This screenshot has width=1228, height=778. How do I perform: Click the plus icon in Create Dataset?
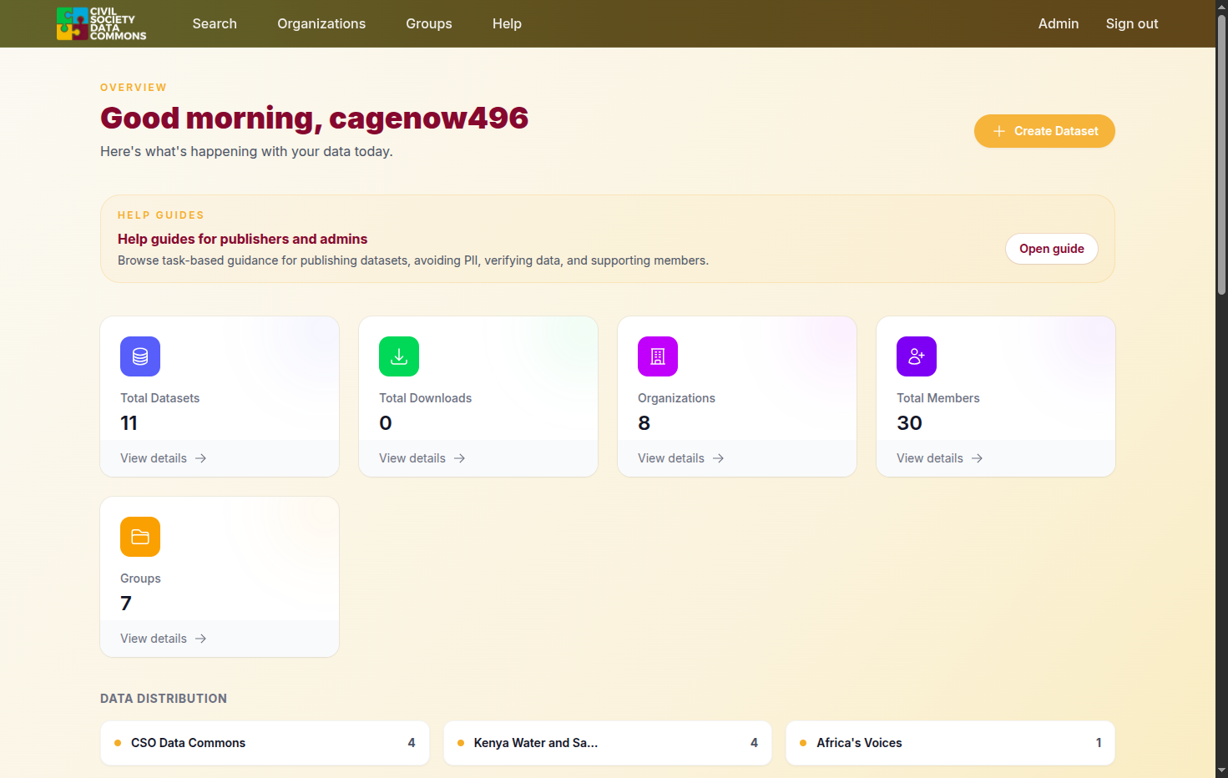(999, 131)
